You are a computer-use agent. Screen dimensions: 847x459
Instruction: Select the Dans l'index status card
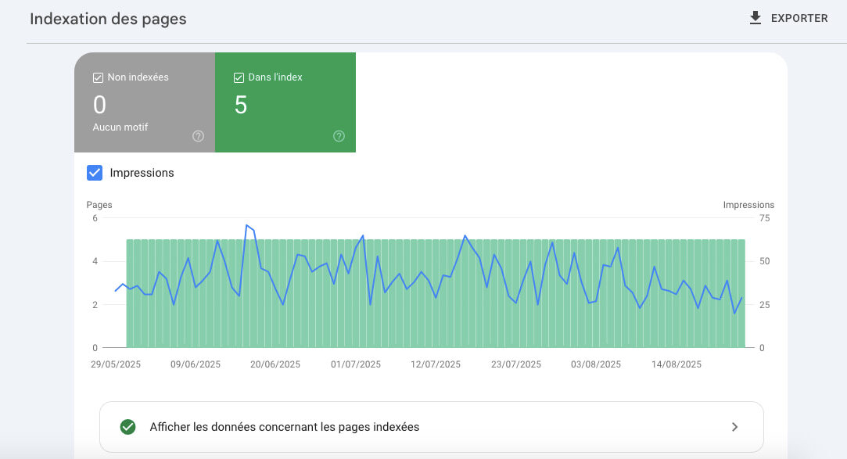(285, 102)
